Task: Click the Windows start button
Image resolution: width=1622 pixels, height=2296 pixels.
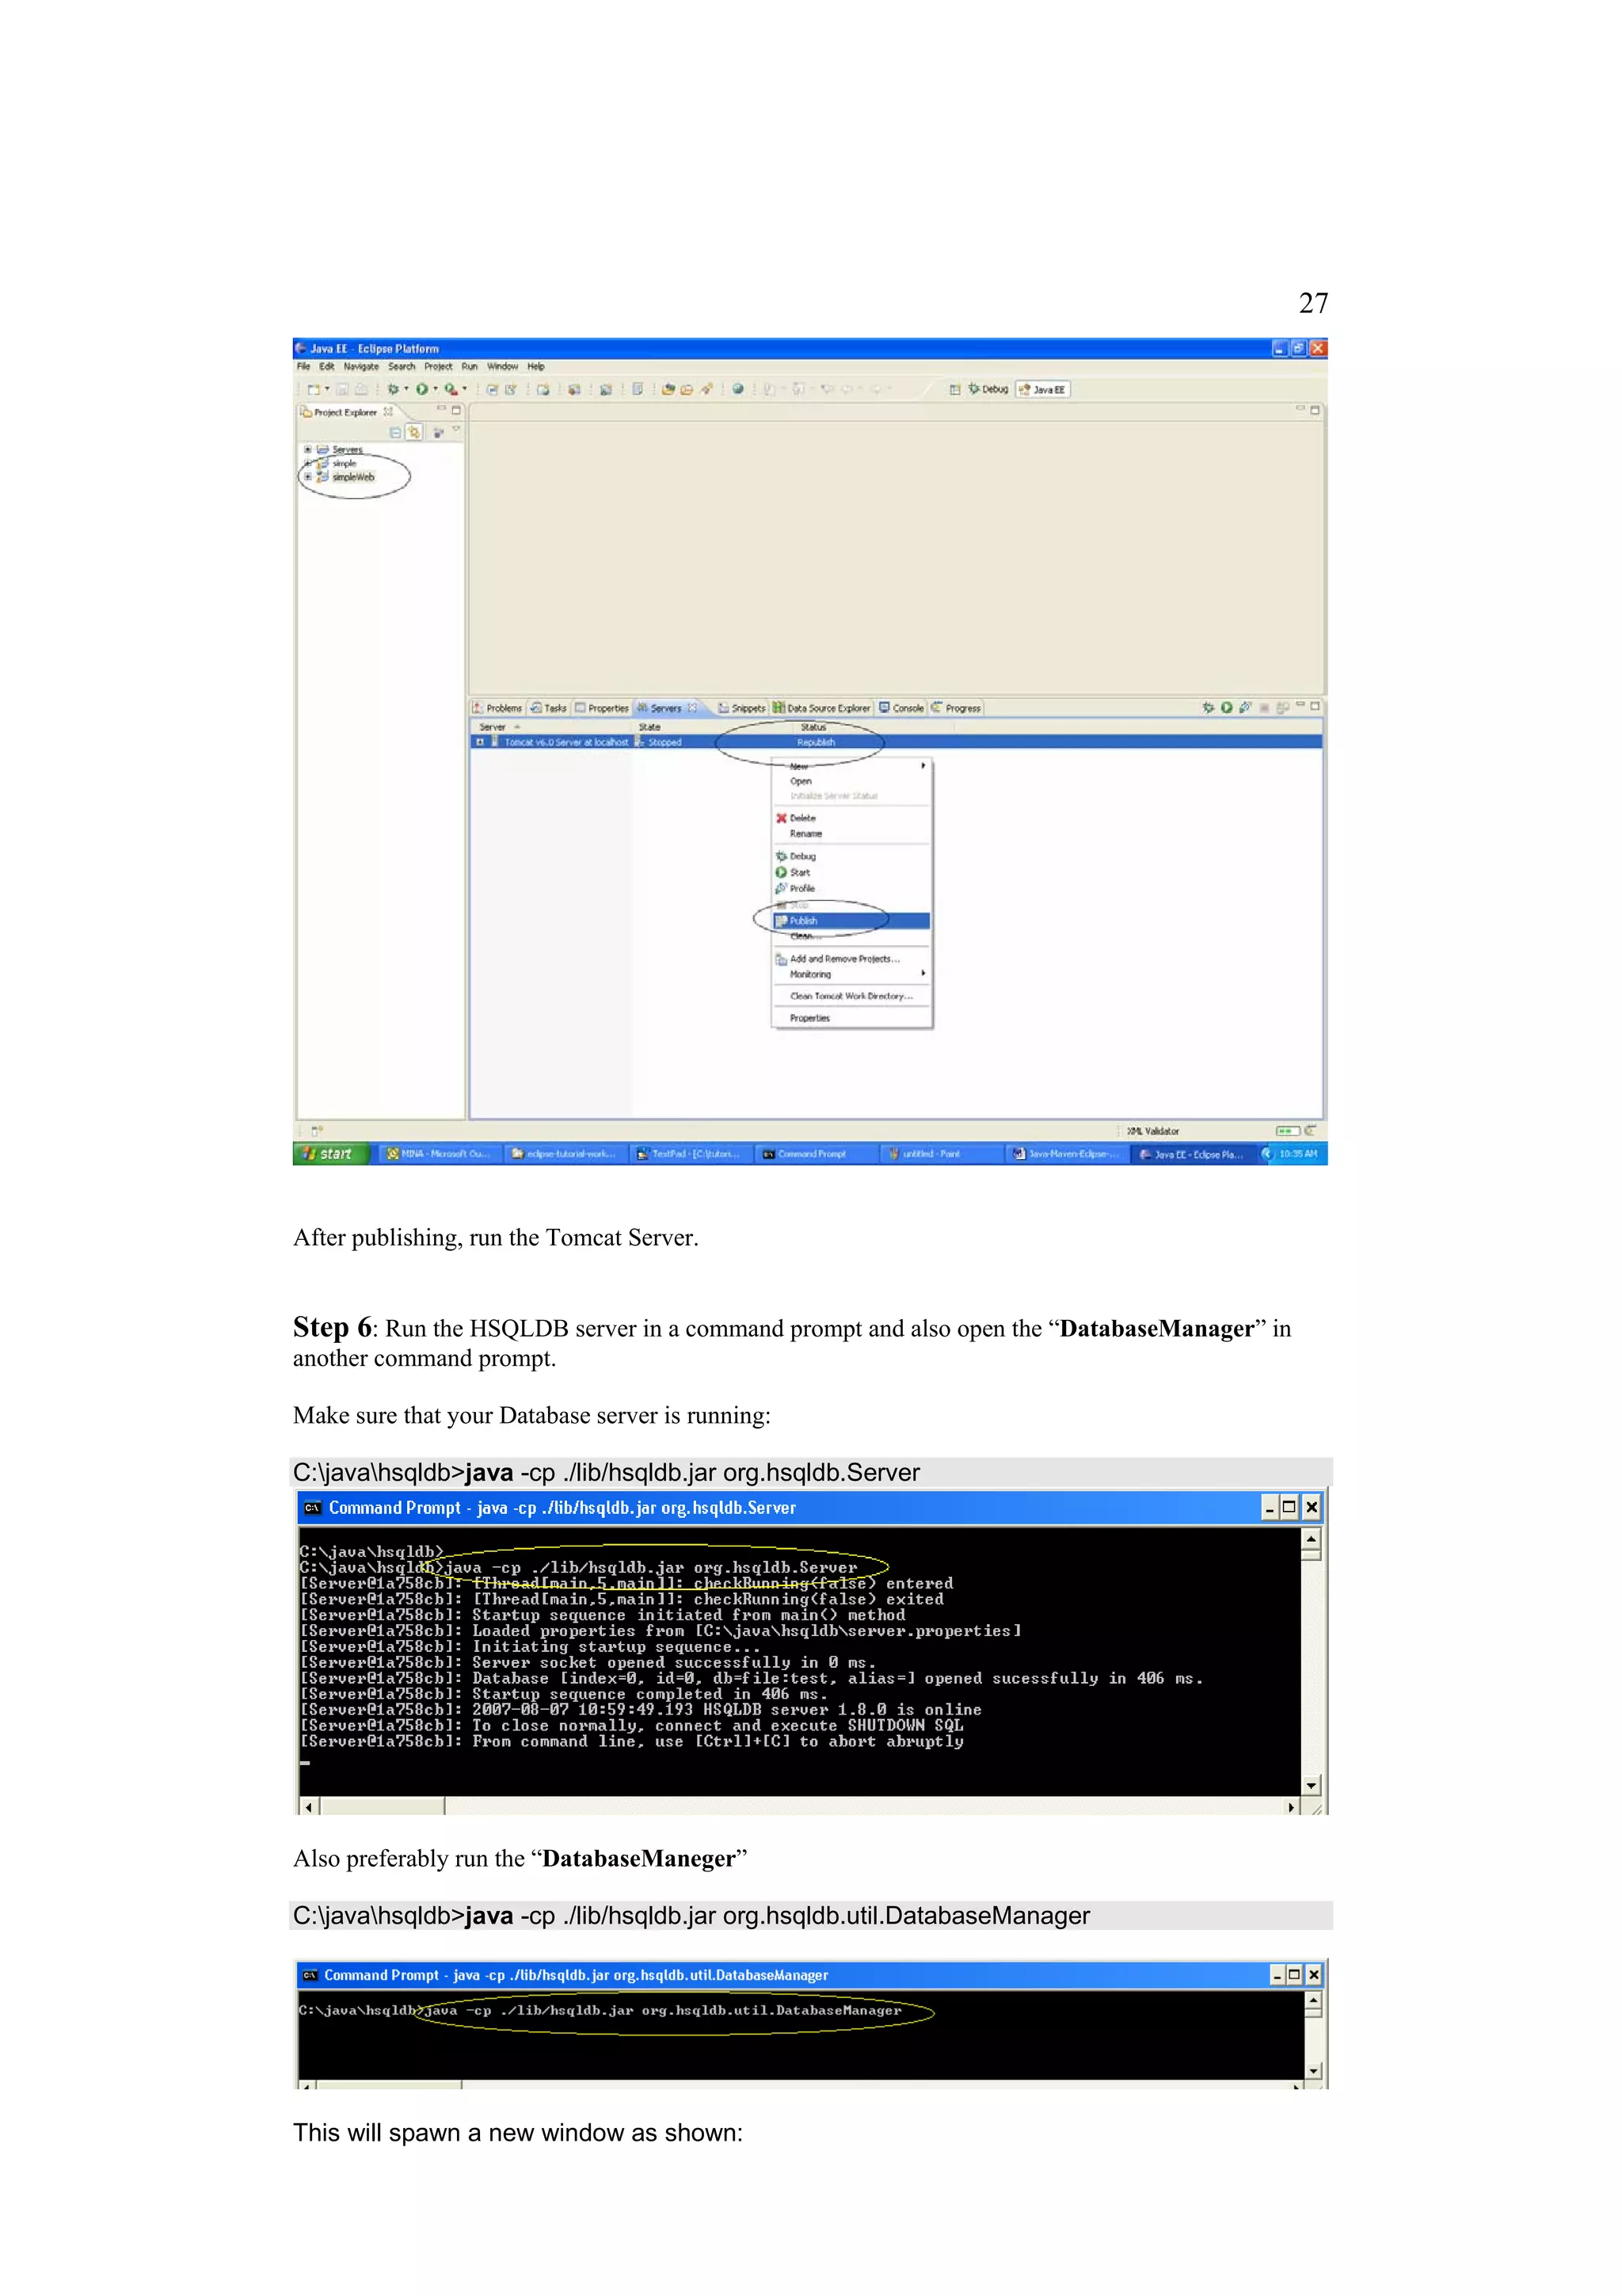Action: (x=331, y=1154)
